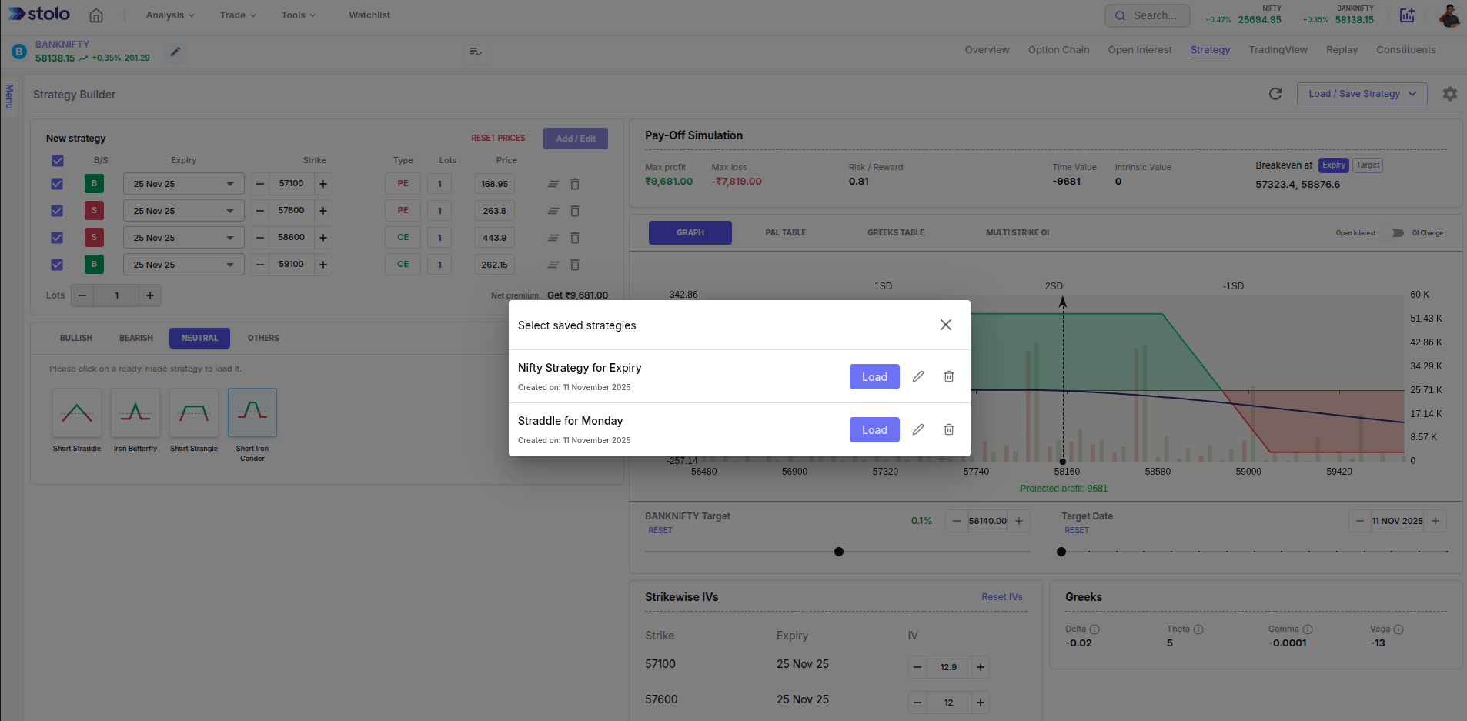This screenshot has height=721, width=1467.
Task: Click RESET PRICES link
Action: 498,139
